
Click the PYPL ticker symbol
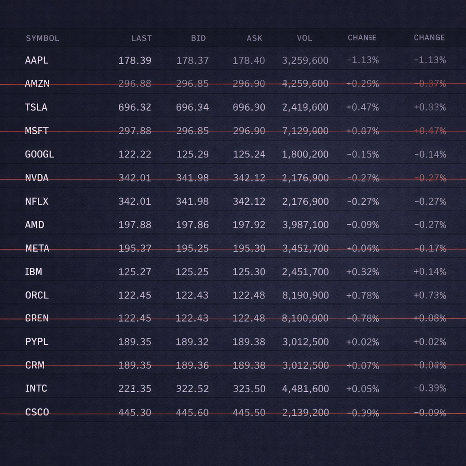(x=36, y=342)
